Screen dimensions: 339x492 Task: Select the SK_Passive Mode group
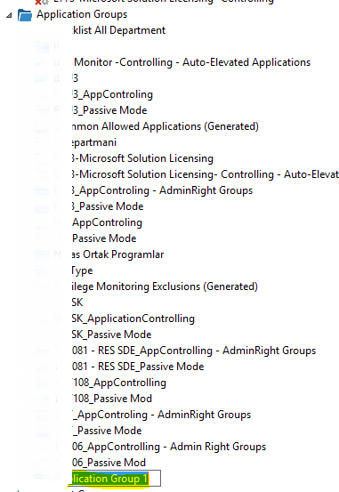point(112,335)
